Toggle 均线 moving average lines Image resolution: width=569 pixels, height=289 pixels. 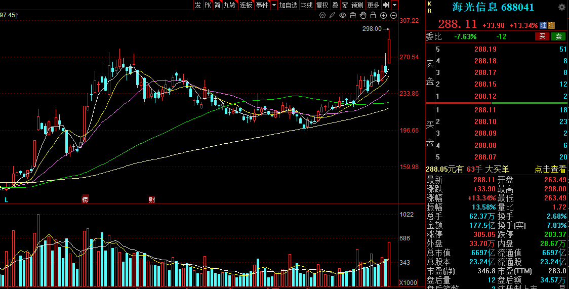pos(306,5)
